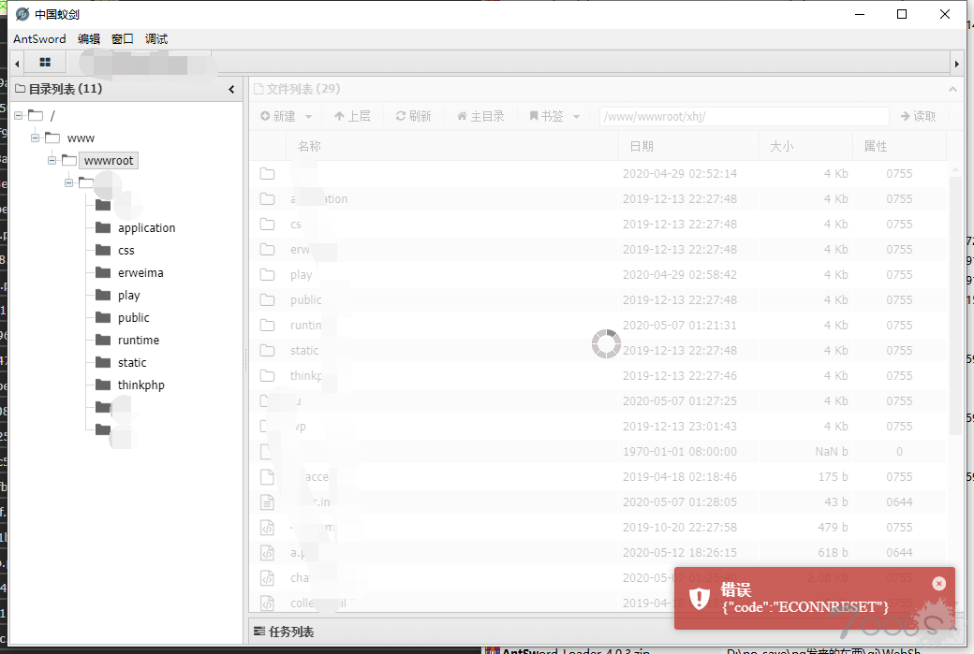Image resolution: width=974 pixels, height=654 pixels.
Task: Click file icon in the 175 b row
Action: point(267,476)
